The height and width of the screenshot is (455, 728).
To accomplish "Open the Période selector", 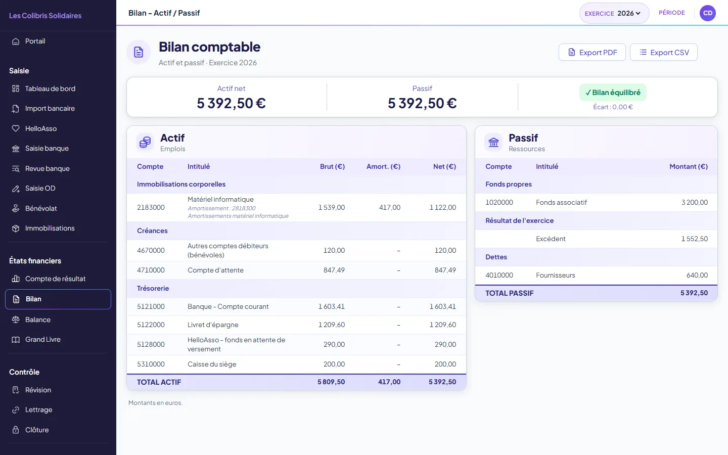I will point(672,13).
